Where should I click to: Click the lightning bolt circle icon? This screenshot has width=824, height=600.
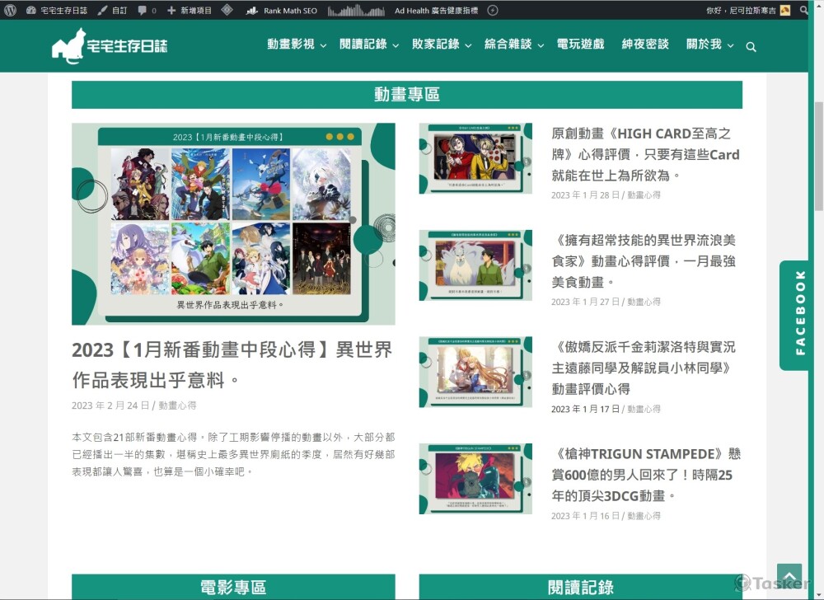point(493,10)
